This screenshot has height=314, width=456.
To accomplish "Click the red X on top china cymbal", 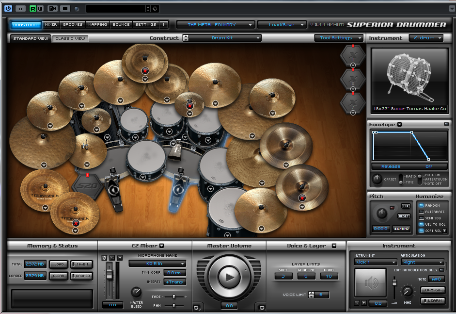I will pyautogui.click(x=145, y=70).
